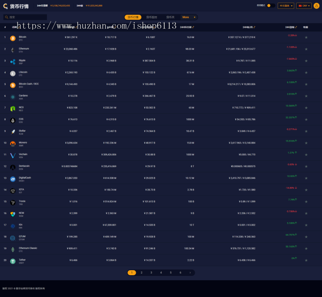Viewport: 322px width, 297px height.
Task: Click the Bitcoin Cash / BCC icon
Action: coord(13,85)
